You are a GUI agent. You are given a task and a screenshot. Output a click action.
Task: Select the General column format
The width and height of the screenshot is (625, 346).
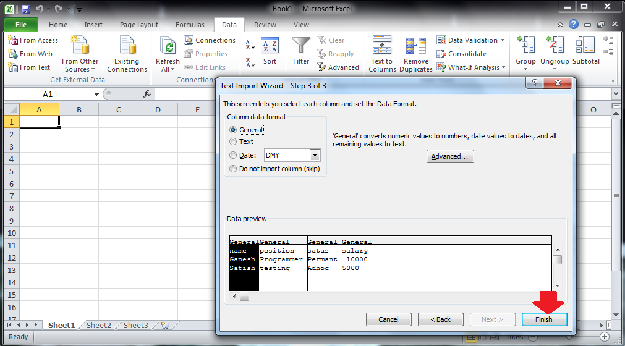coord(233,130)
